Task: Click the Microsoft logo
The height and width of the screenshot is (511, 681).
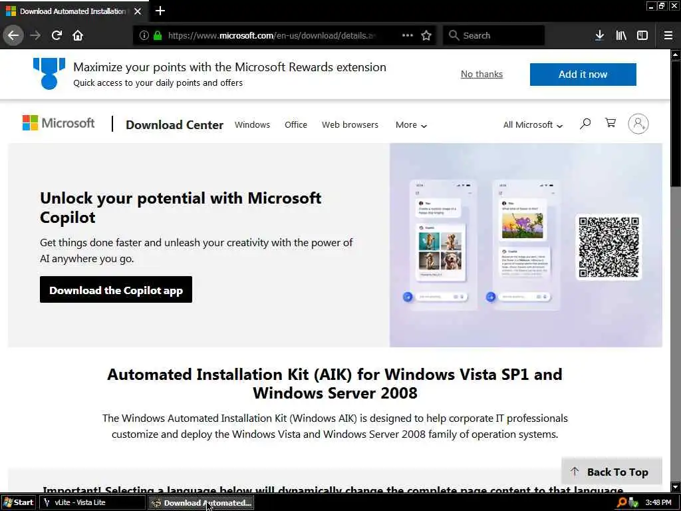Action: [59, 123]
